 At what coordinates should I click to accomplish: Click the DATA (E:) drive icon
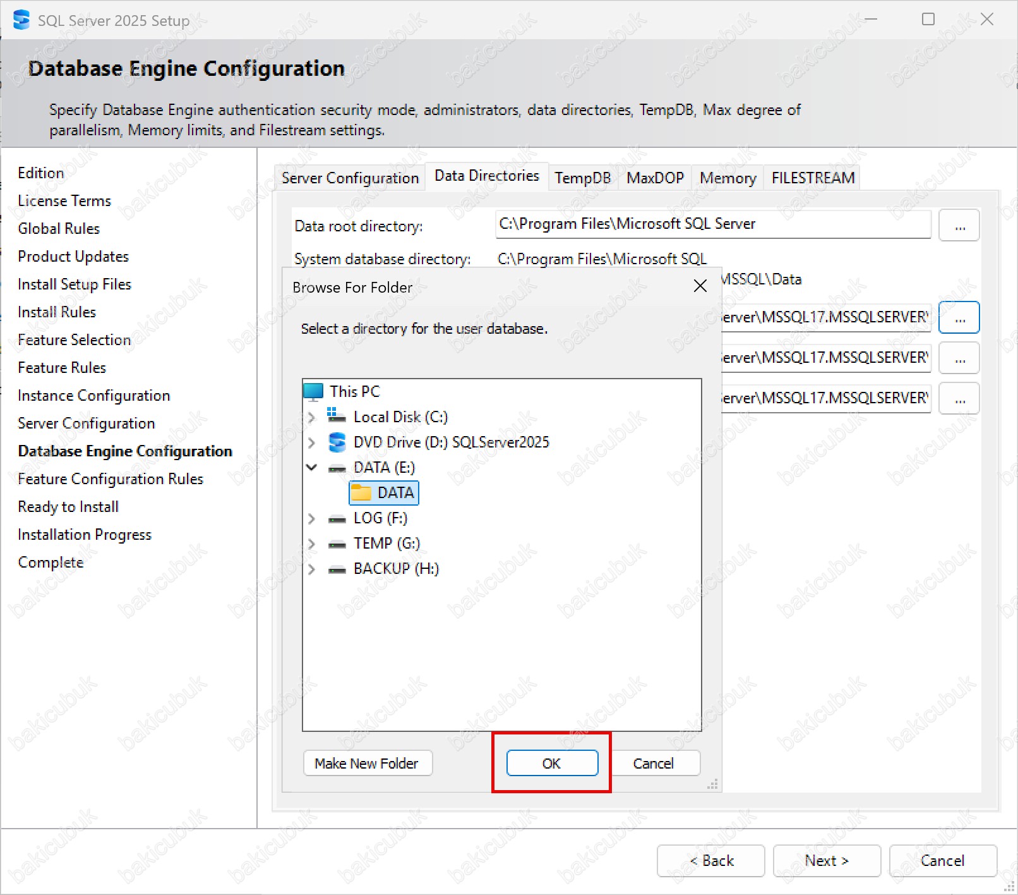click(x=337, y=468)
